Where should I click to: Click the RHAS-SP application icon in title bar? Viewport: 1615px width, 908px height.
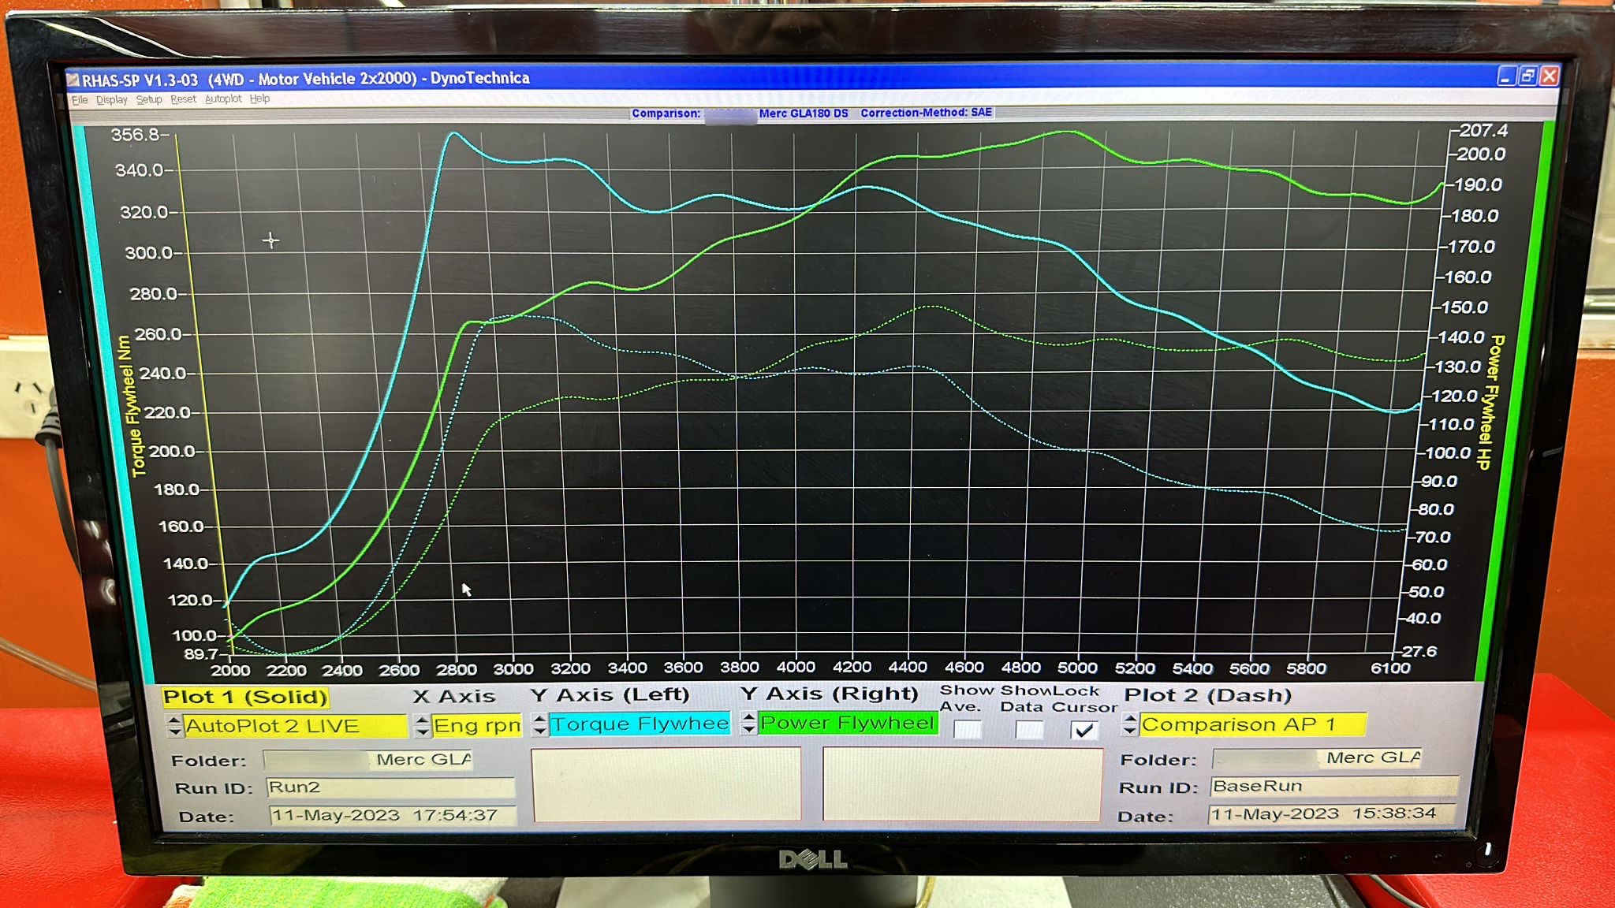click(73, 80)
